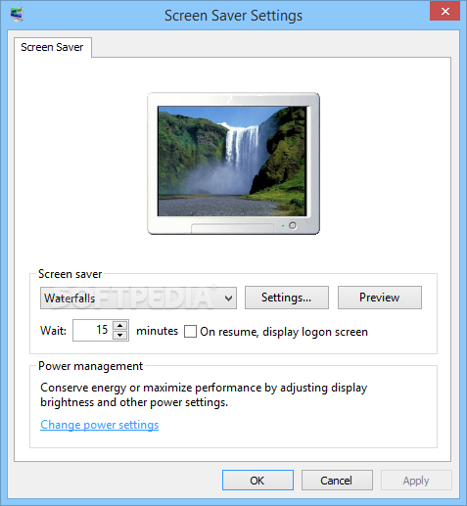Open the screen saver Settings... button
This screenshot has width=467, height=506.
tap(287, 298)
